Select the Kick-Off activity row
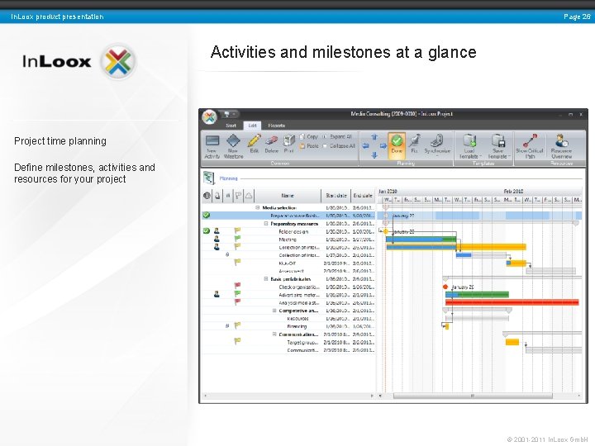 288,263
